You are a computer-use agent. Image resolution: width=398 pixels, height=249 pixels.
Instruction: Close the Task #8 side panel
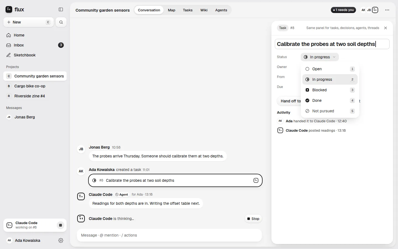tap(386, 28)
